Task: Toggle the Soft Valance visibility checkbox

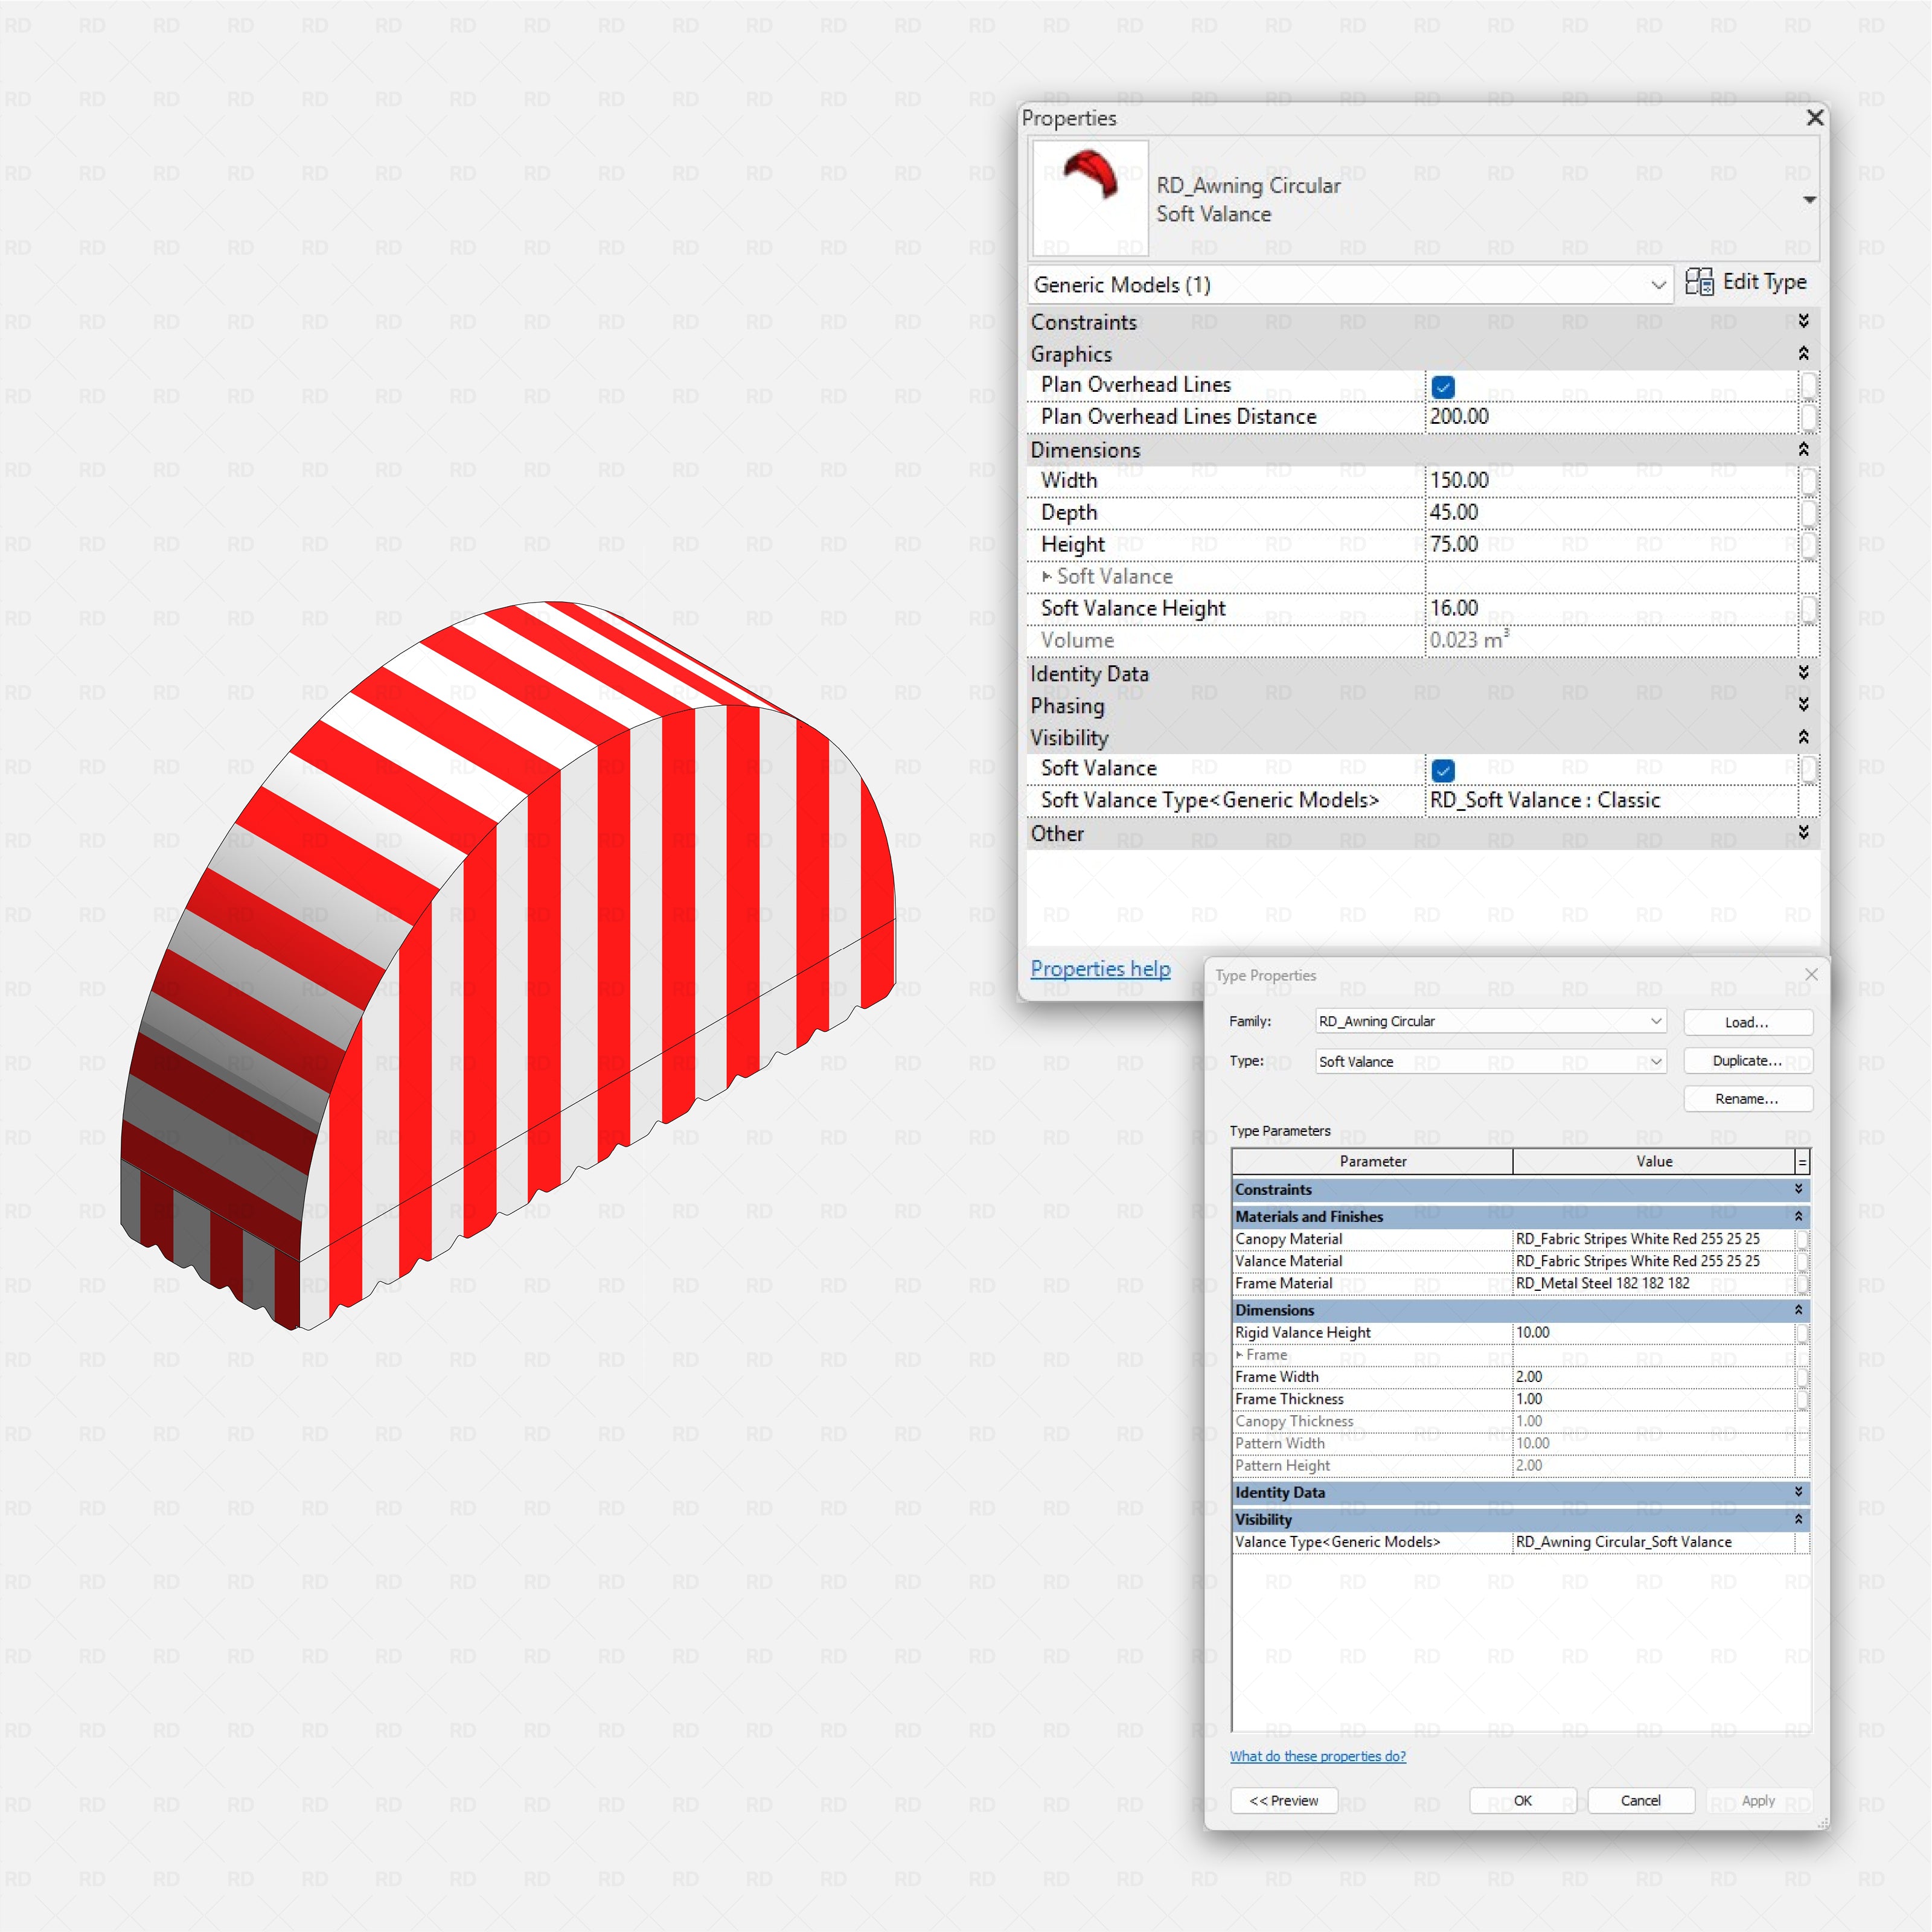Action: (1443, 770)
